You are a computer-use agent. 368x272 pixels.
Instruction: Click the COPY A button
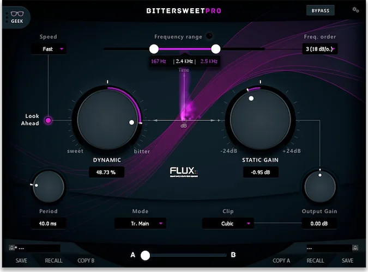[281, 261]
